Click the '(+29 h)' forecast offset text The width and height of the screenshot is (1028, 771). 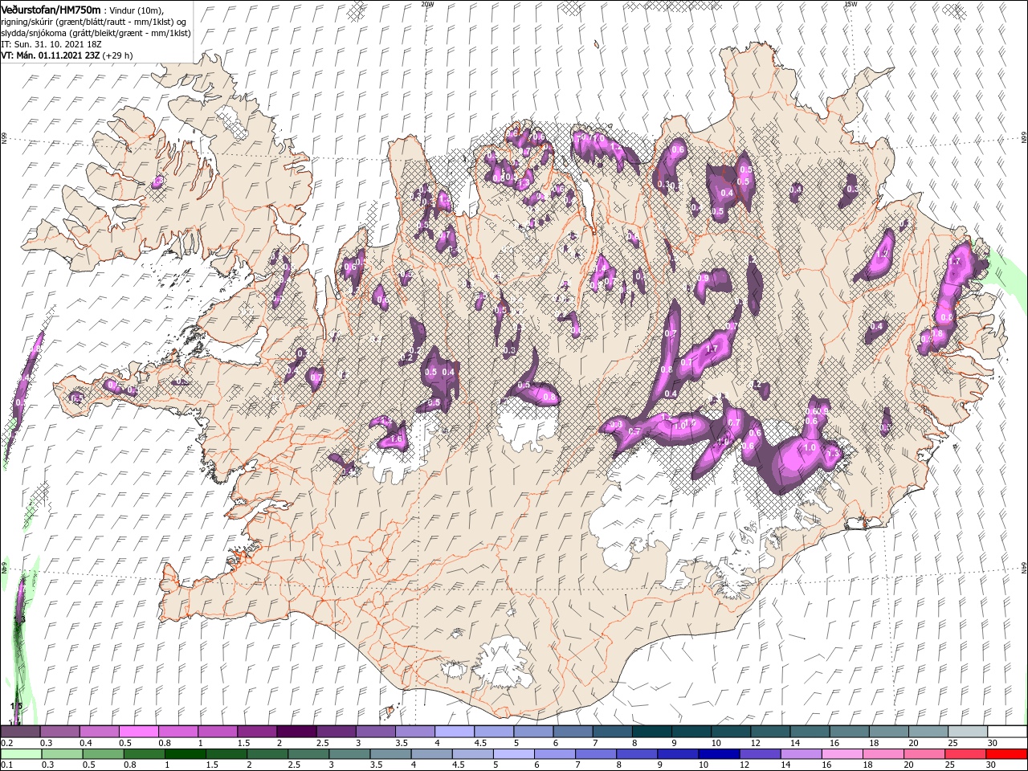coord(117,55)
